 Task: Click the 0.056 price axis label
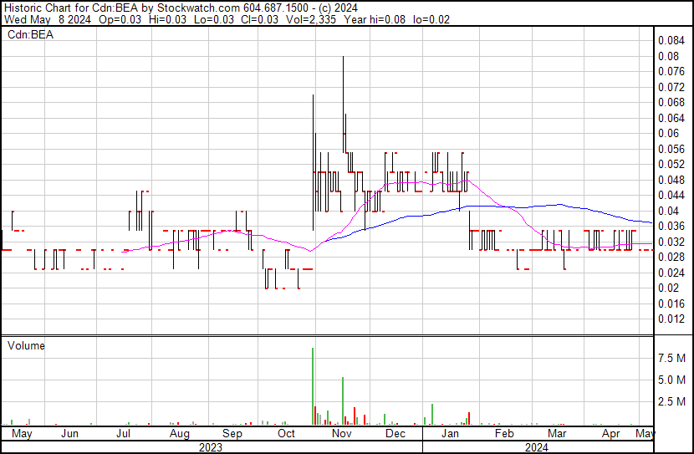pyautogui.click(x=671, y=149)
